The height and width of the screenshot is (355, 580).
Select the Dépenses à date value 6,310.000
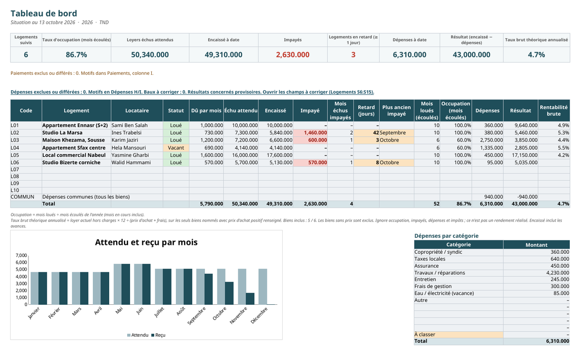pyautogui.click(x=409, y=55)
